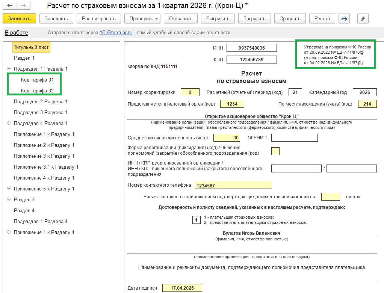
Task: Click the Расшифровать toolbar button
Action: pyautogui.click(x=99, y=18)
